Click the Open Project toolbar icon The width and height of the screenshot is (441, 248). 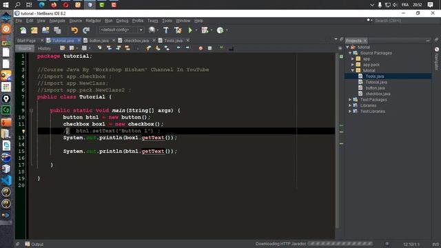[x=45, y=30]
